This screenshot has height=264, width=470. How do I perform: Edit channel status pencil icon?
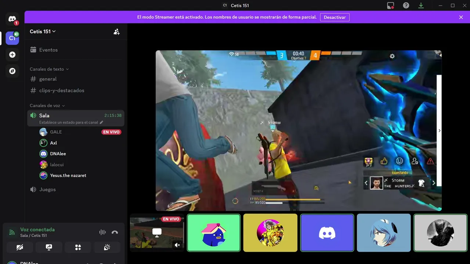tap(102, 122)
